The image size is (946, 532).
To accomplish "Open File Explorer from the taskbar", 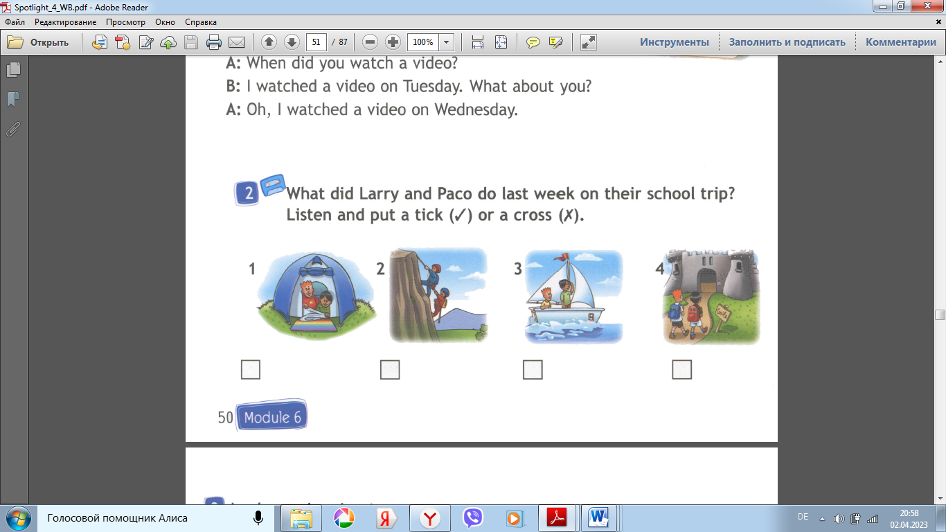I will coord(302,518).
